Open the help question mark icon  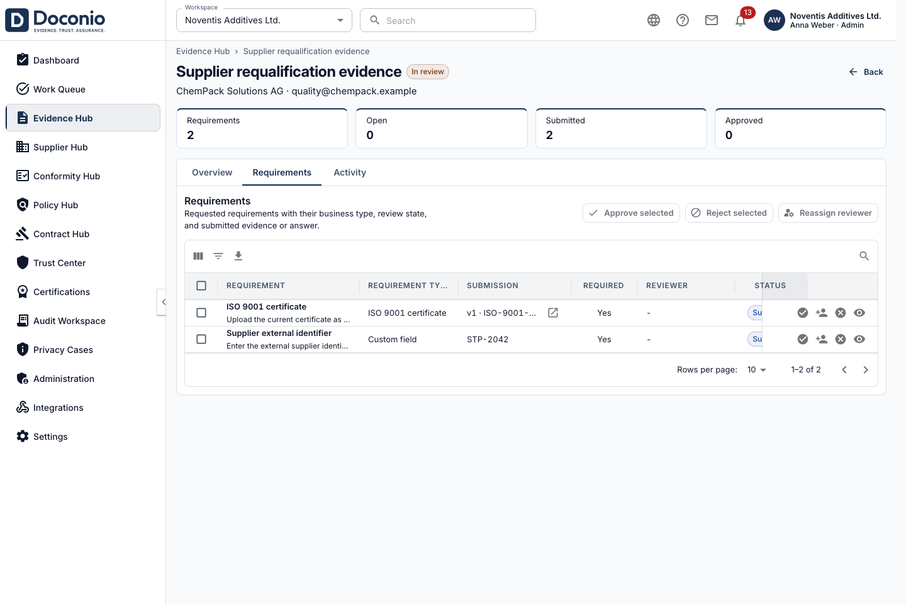coord(683,20)
